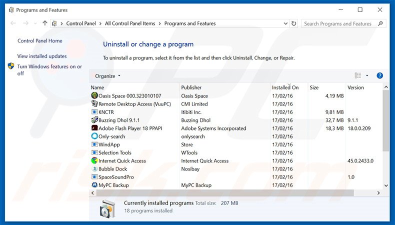Expand chevron before Control Panel breadcrumb

click(x=61, y=23)
